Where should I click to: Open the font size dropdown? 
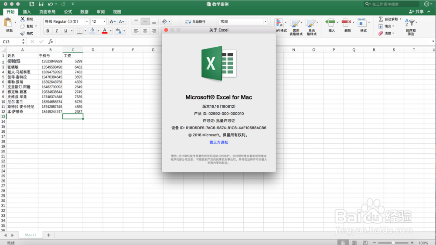click(104, 21)
